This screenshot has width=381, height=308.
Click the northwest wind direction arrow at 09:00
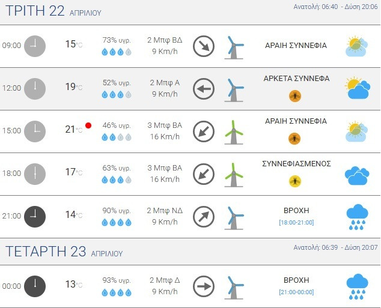click(204, 46)
